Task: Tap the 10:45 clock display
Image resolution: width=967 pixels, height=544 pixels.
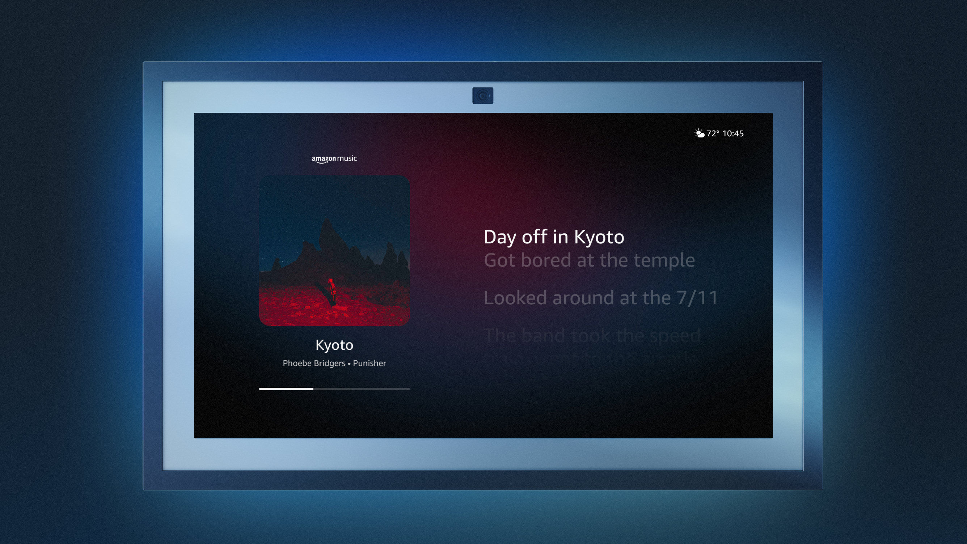Action: pyautogui.click(x=733, y=133)
